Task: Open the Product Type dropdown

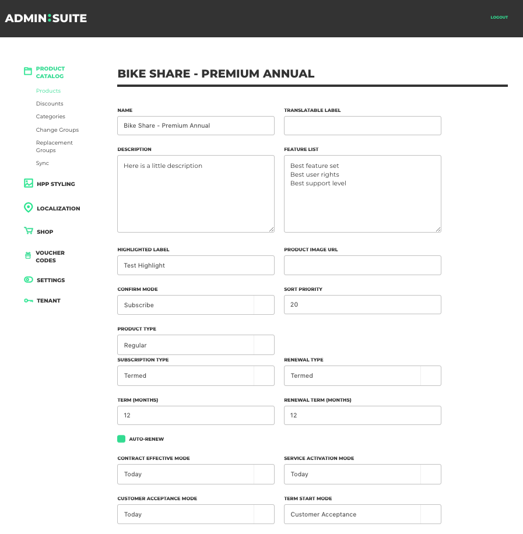Action: [x=196, y=345]
